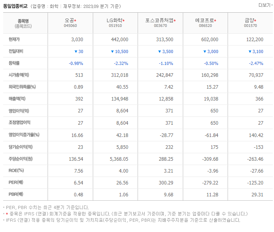The image size is (274, 232).
Task: Click the down arrow beside 10,500
Action: point(112,51)
